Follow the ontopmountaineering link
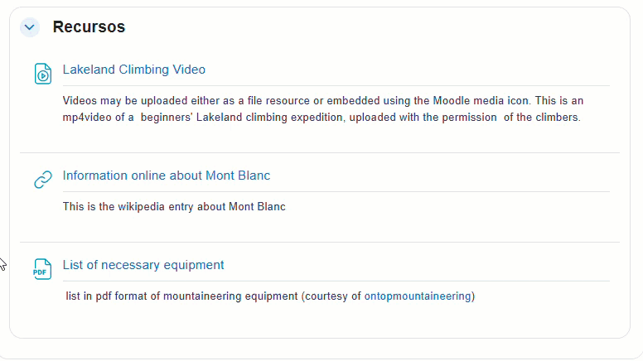Image resolution: width=643 pixels, height=361 pixels. click(418, 296)
